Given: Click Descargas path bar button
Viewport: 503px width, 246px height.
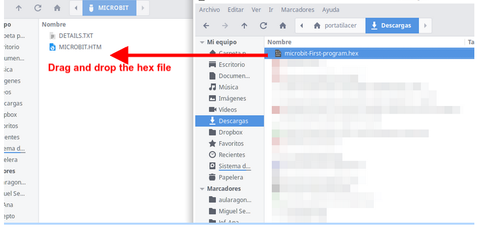Looking at the screenshot, I should (x=392, y=26).
